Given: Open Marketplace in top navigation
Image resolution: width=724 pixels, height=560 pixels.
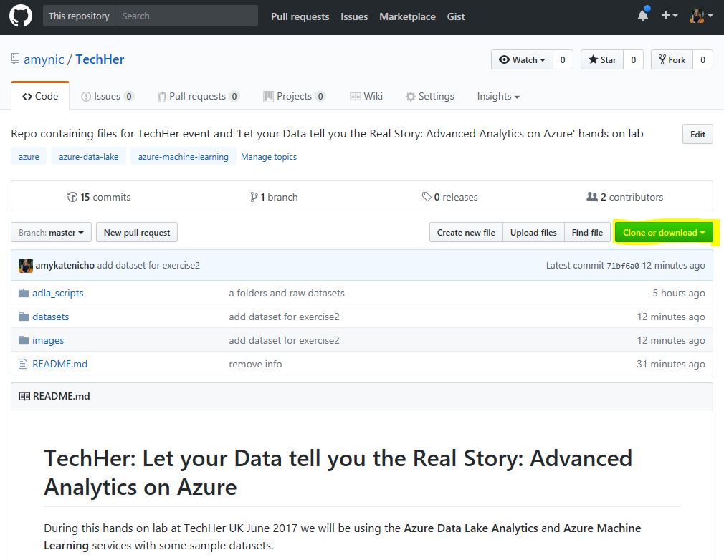Looking at the screenshot, I should pos(407,16).
